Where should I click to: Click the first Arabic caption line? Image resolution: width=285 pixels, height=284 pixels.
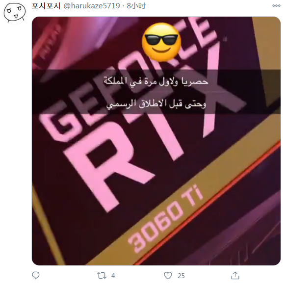pyautogui.click(x=156, y=81)
